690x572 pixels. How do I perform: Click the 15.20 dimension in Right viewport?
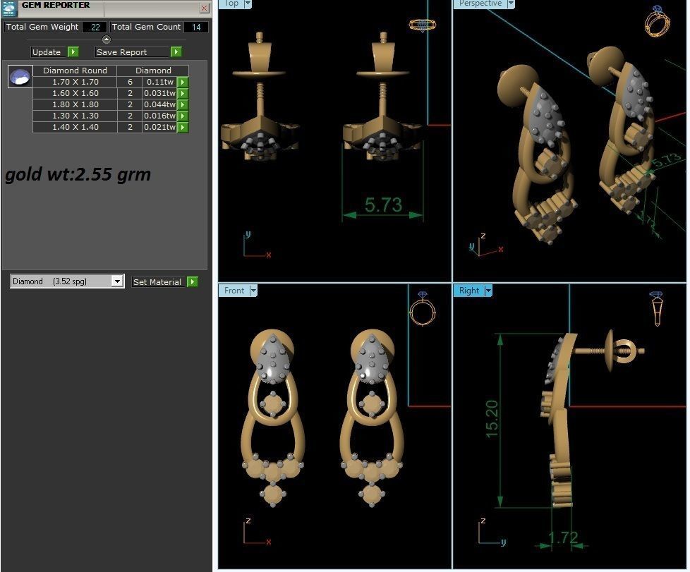coord(492,419)
